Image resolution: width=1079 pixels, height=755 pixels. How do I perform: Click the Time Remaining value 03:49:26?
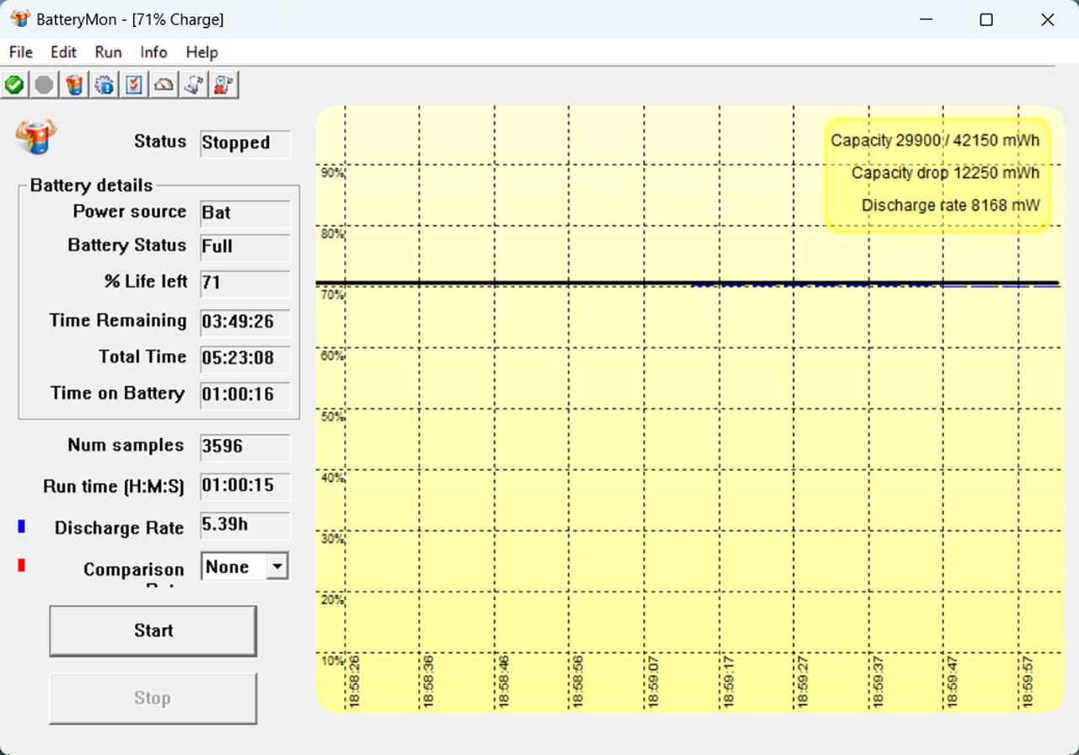pyautogui.click(x=244, y=322)
